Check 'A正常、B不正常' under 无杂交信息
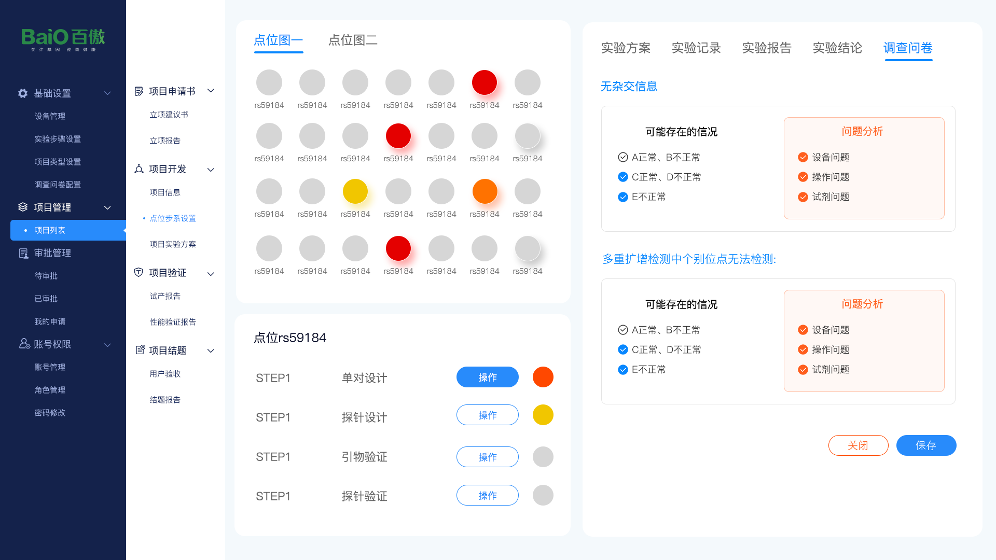This screenshot has width=996, height=560. tap(622, 157)
